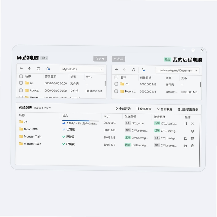The image size is (217, 217).
Task: Select remote Bloons... folder name
Action: 130,91
